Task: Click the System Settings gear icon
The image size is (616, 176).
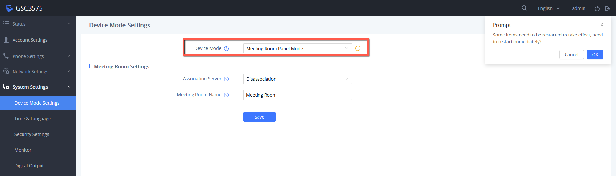Action: 6,87
